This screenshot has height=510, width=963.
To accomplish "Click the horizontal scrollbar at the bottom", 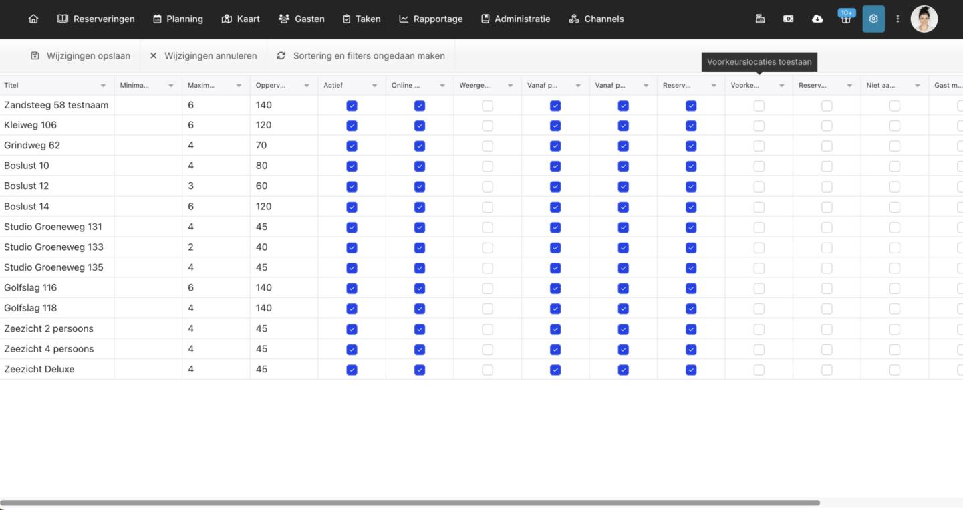I will [410, 503].
